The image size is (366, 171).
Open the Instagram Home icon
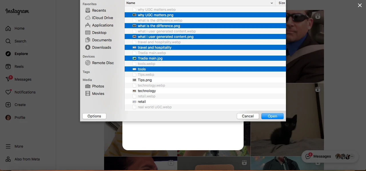tap(8, 28)
